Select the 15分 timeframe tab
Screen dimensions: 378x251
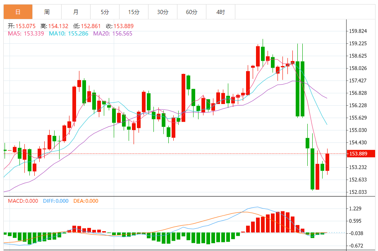pos(134,12)
